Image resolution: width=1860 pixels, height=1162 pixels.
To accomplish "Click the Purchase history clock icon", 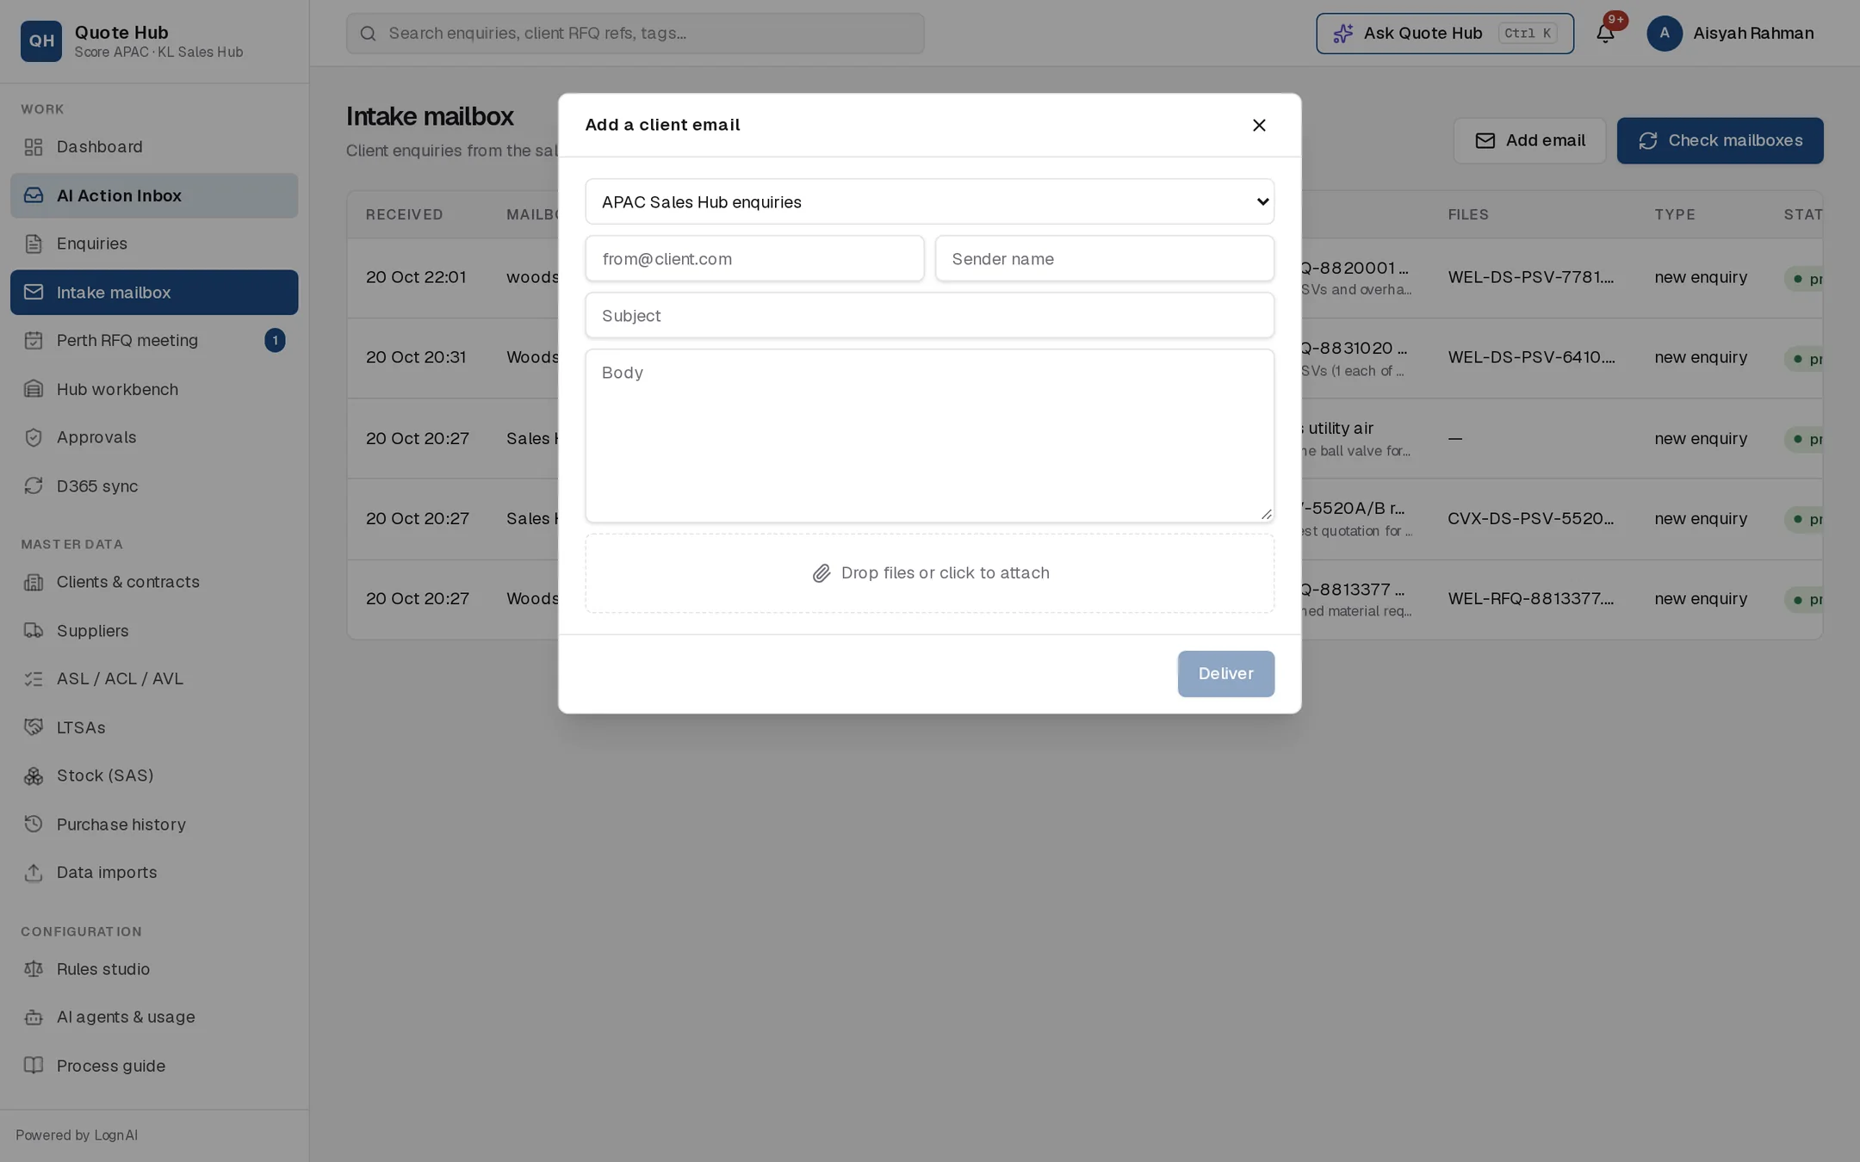I will [x=34, y=825].
